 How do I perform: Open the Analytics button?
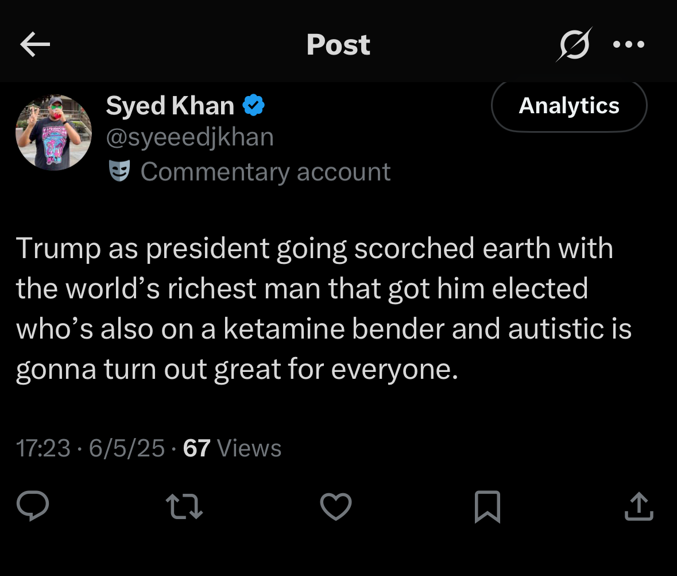569,106
